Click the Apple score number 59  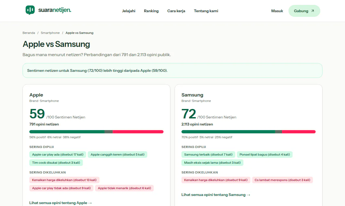click(x=37, y=114)
